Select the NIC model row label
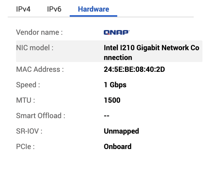 click(35, 48)
